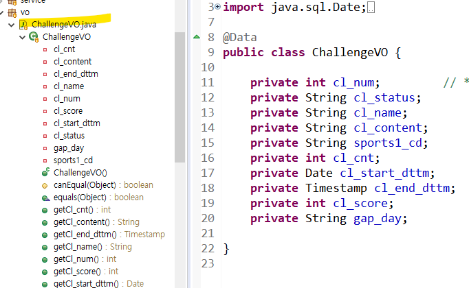This screenshot has height=288, width=469.
Task: Click the @Data annotation on line 8
Action: pos(239,38)
